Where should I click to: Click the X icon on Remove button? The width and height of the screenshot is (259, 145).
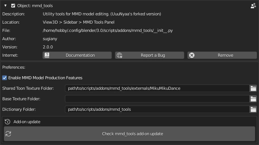coord(192,55)
